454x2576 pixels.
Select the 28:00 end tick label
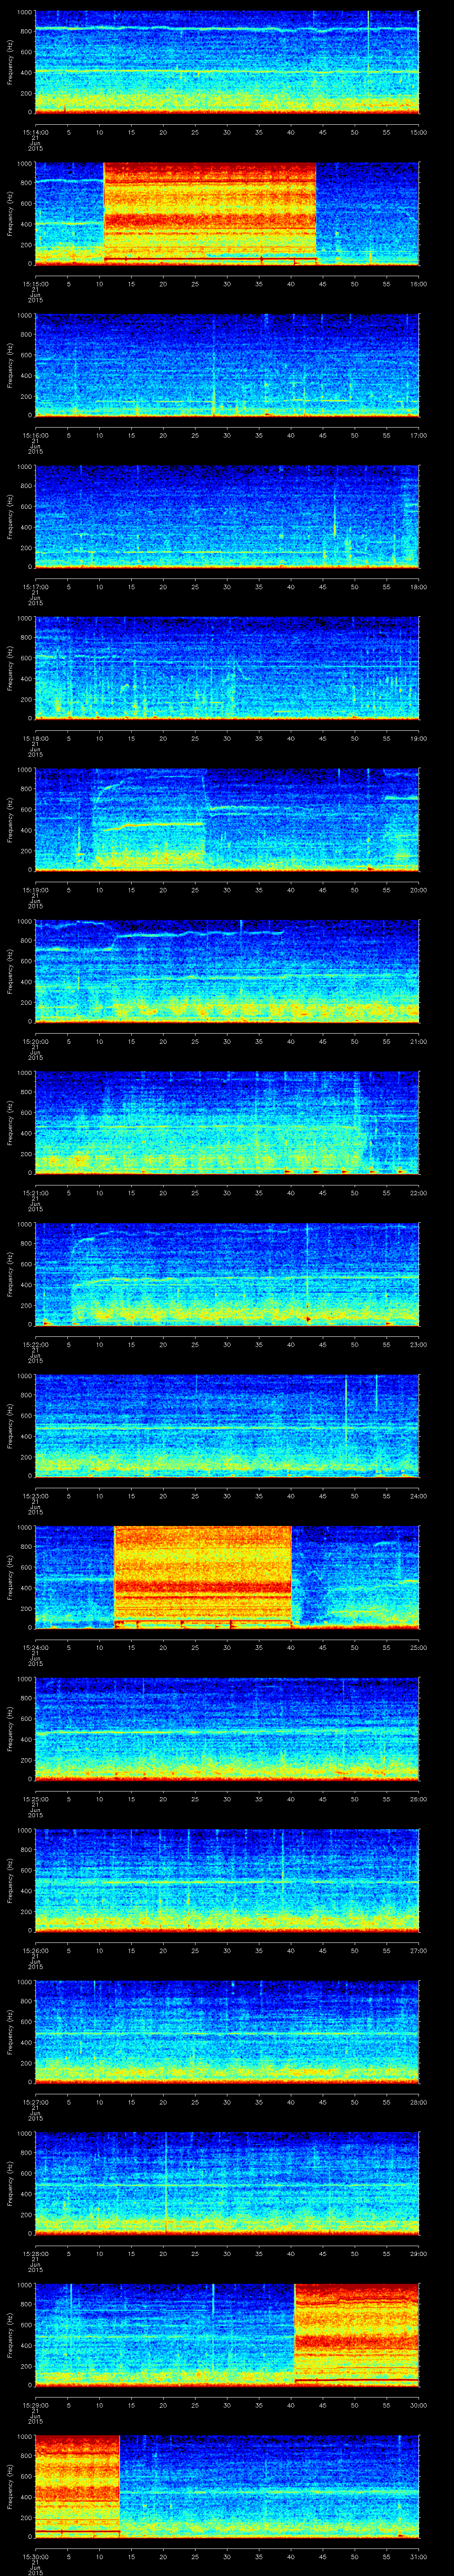click(x=418, y=2101)
